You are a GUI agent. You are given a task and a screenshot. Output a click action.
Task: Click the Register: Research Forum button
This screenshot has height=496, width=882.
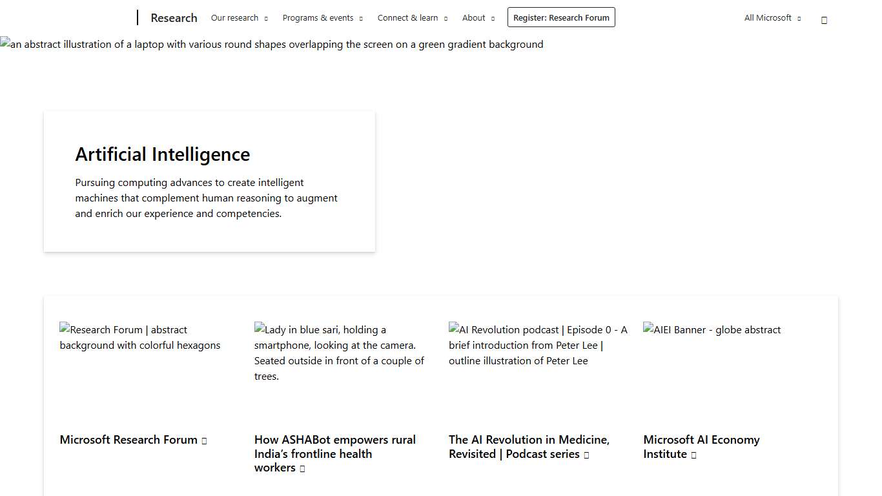pyautogui.click(x=561, y=17)
